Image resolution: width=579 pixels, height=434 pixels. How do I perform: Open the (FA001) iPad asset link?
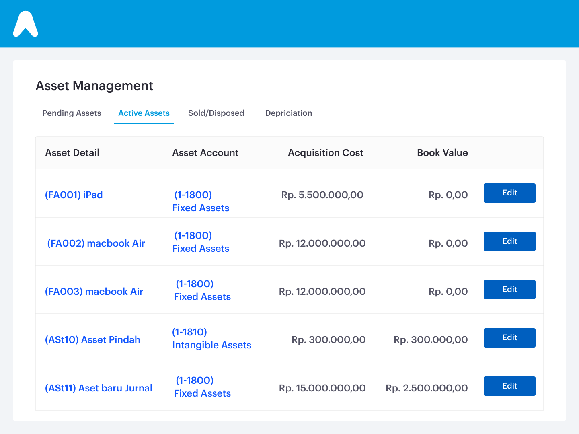pos(74,195)
